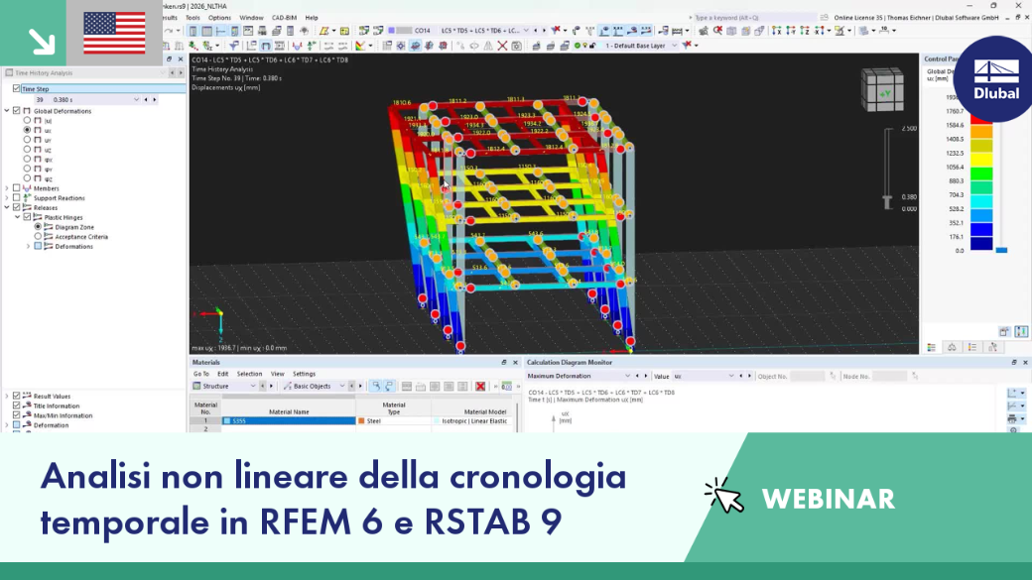This screenshot has height=580, width=1032.
Task: Click the previous load case arrow in the toolbar
Action: (x=535, y=31)
